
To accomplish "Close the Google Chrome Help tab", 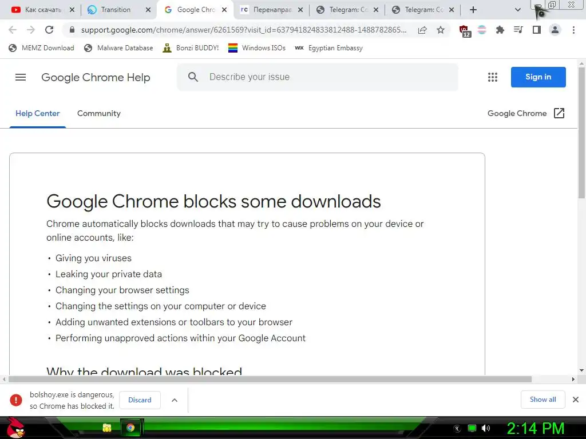I will pos(224,10).
